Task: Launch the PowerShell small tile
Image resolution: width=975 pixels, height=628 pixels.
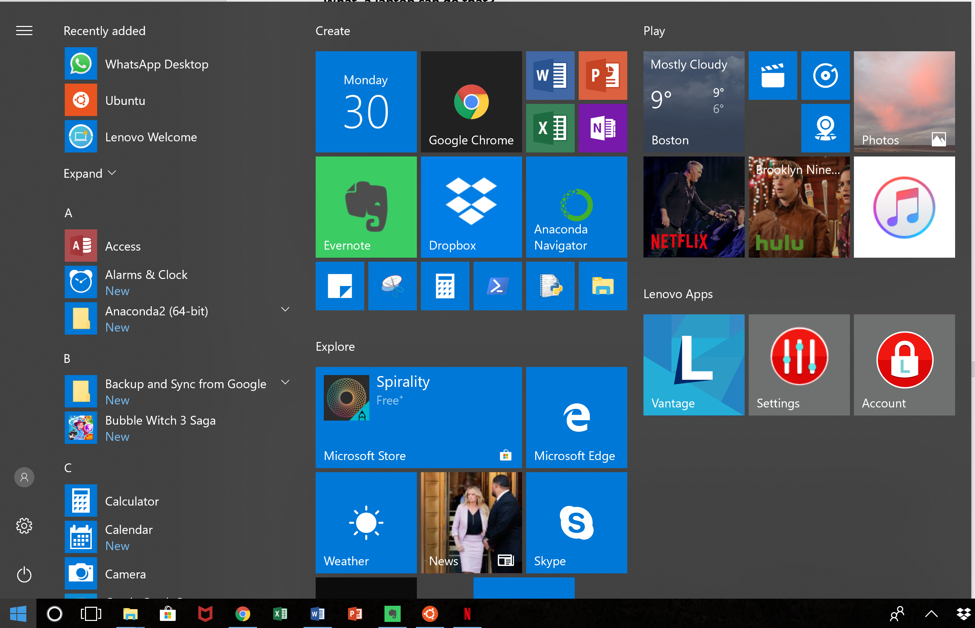Action: [x=497, y=286]
